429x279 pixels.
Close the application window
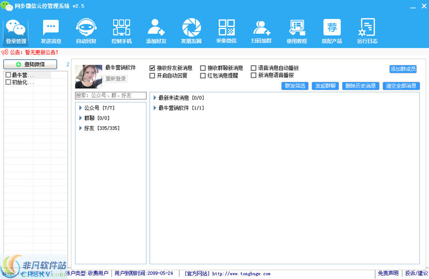pyautogui.click(x=424, y=6)
